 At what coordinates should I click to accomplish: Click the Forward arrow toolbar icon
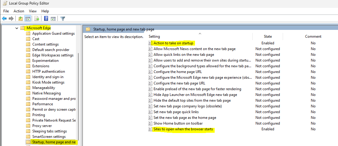coord(11,19)
